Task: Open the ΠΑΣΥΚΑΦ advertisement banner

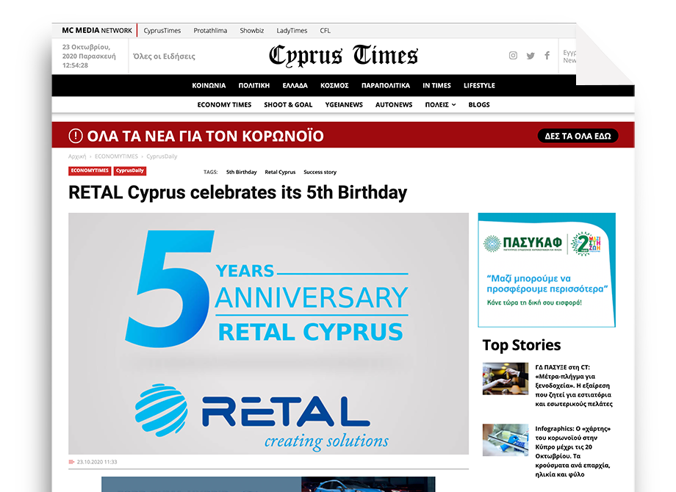Action: tap(547, 270)
